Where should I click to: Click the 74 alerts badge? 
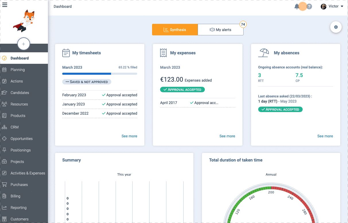pos(243,24)
